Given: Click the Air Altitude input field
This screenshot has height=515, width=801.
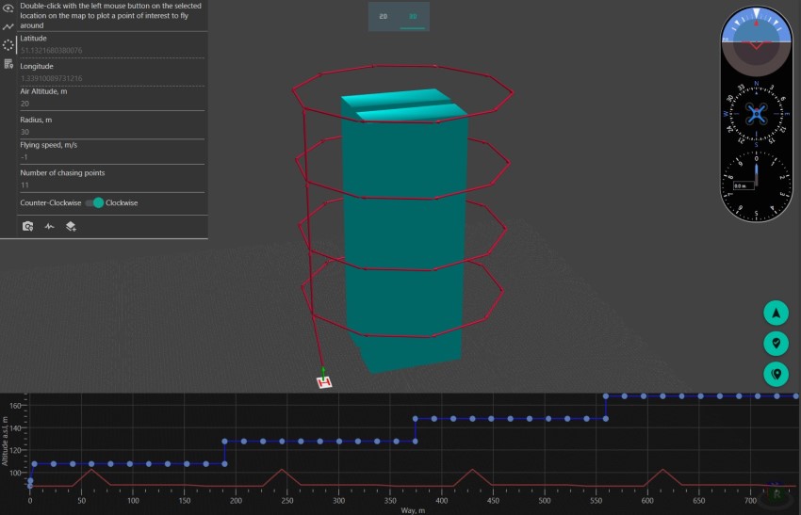Looking at the screenshot, I should pyautogui.click(x=111, y=104).
